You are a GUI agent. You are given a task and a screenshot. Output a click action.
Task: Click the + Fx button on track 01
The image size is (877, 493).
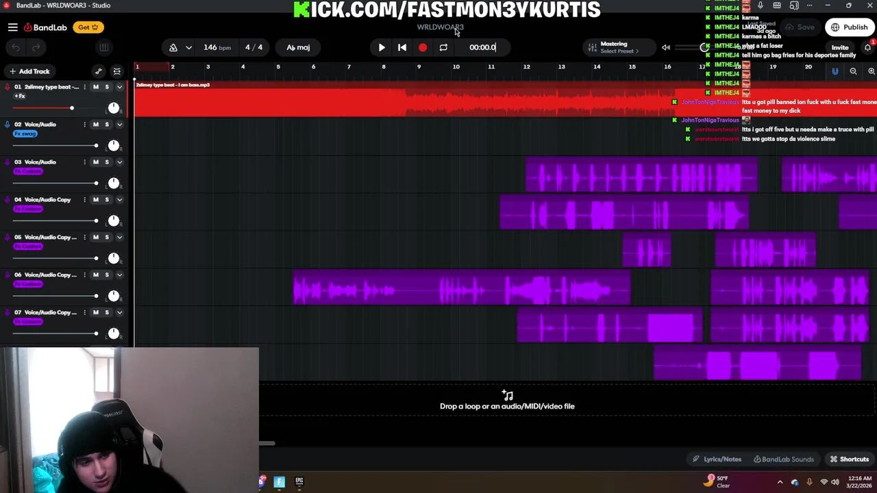[19, 97]
